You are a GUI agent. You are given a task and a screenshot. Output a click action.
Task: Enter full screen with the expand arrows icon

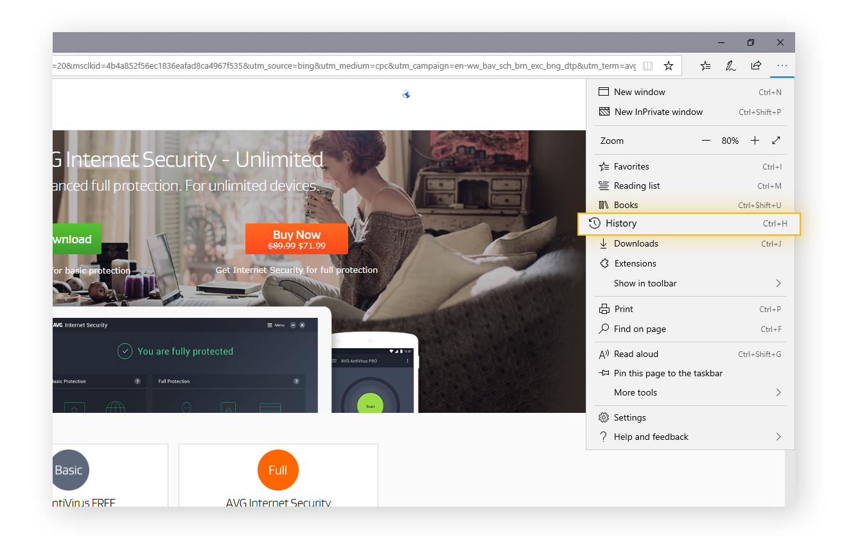776,141
